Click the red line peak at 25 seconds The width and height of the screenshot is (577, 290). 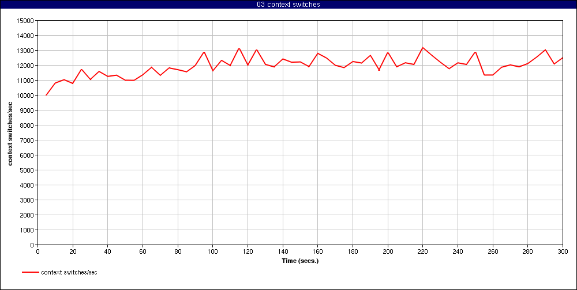(81, 70)
